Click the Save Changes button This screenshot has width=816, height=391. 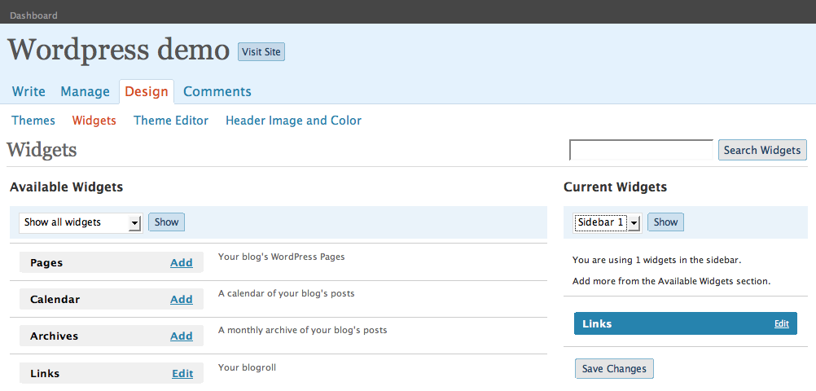click(x=614, y=369)
